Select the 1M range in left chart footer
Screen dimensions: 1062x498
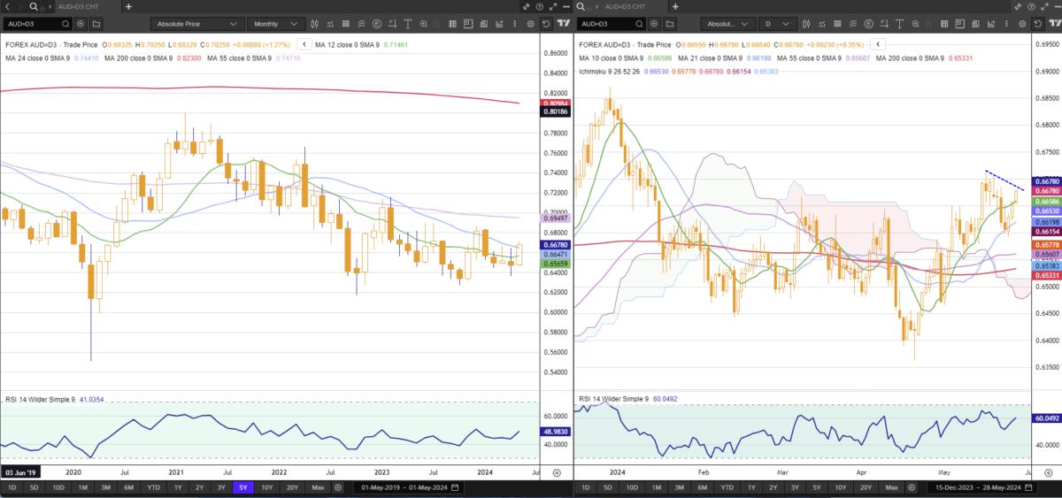[x=82, y=487]
